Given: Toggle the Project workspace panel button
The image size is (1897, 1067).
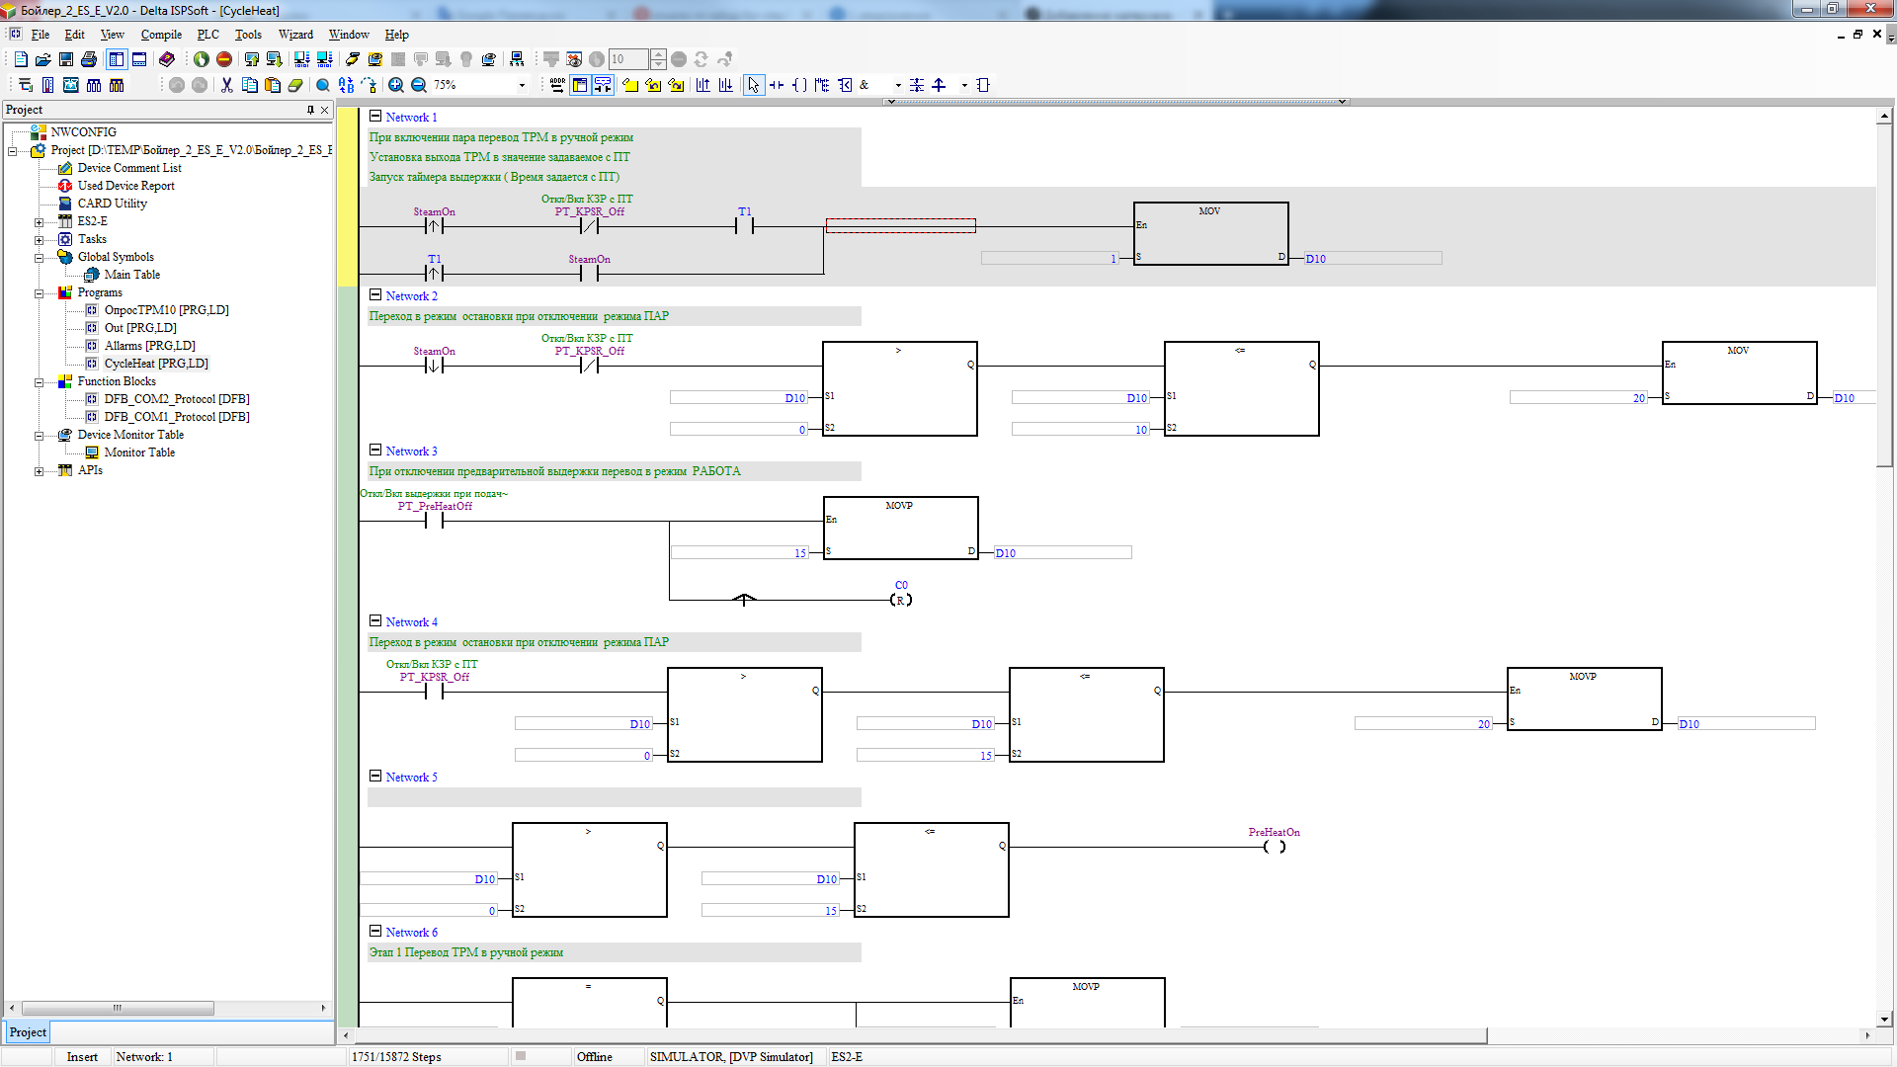Looking at the screenshot, I should pos(117,59).
